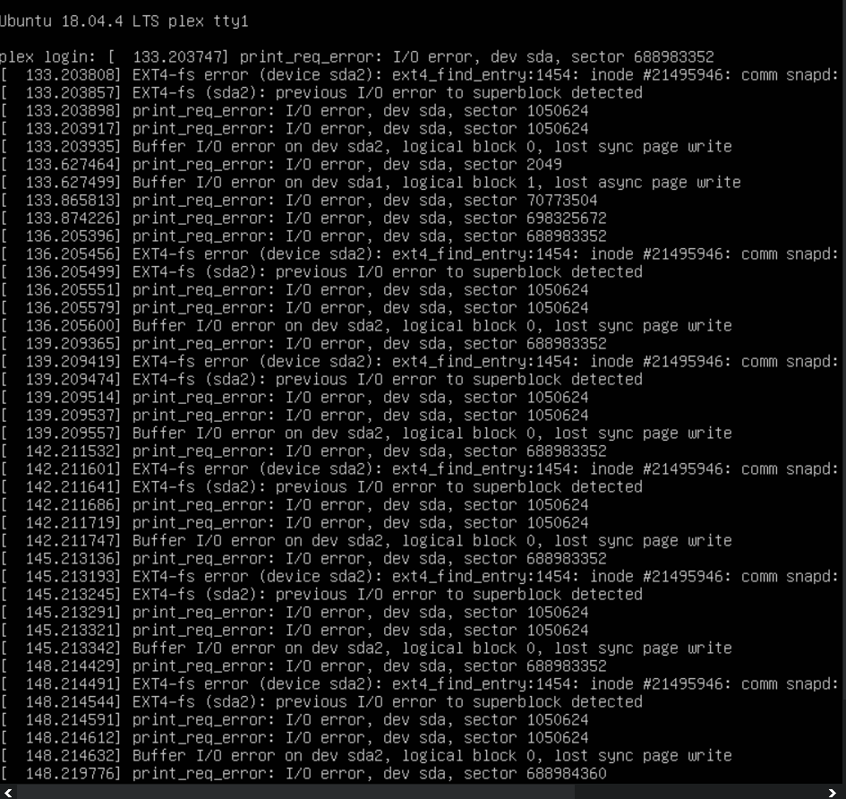Click empty scrollbar track right of thumb

coord(698,793)
